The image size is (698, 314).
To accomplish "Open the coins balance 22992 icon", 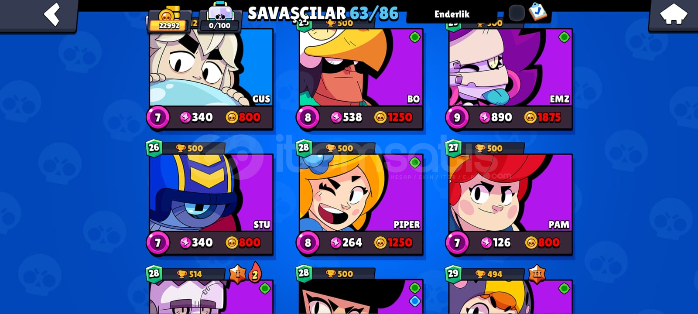I will [169, 20].
